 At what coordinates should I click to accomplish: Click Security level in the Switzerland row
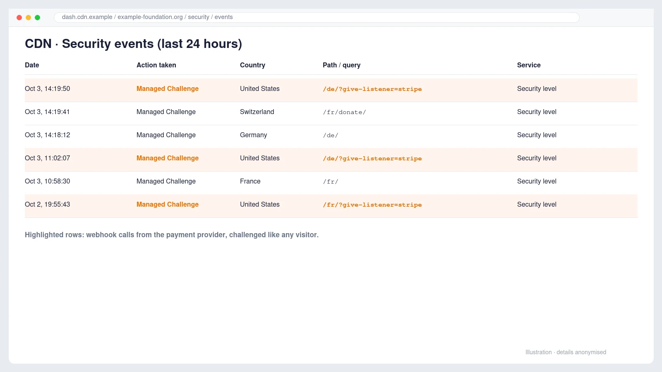[x=537, y=112]
